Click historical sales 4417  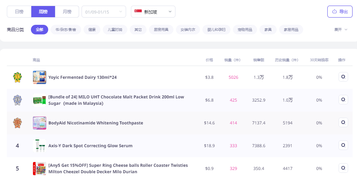pos(288,168)
